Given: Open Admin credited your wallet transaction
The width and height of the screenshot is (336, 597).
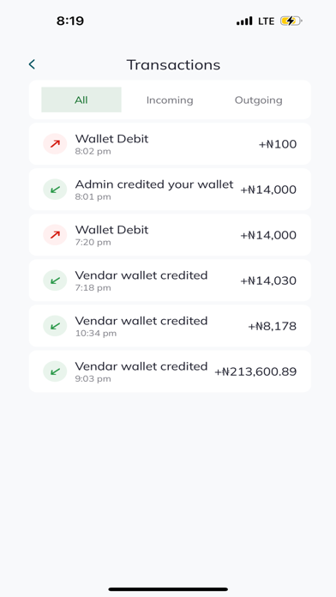Looking at the screenshot, I should (x=170, y=190).
